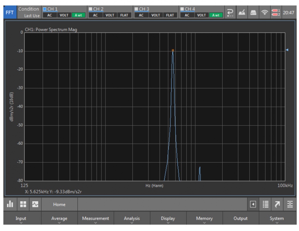
Task: Click the left-arrow collapse panel icon
Action: (x=253, y=204)
